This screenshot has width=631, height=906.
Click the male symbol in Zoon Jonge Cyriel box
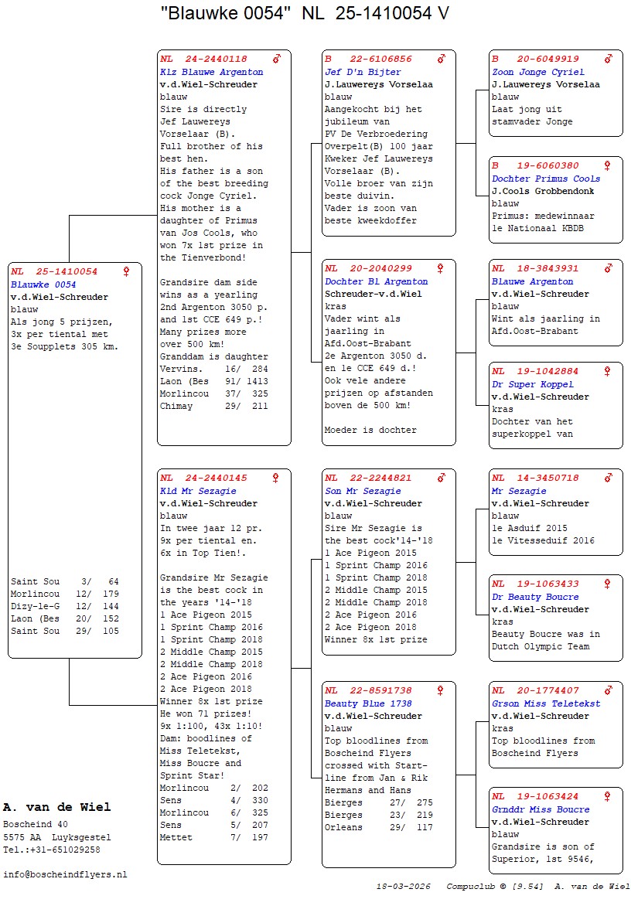609,59
